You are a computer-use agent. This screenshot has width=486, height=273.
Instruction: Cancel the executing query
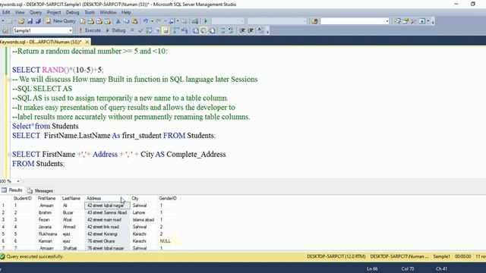(x=132, y=30)
